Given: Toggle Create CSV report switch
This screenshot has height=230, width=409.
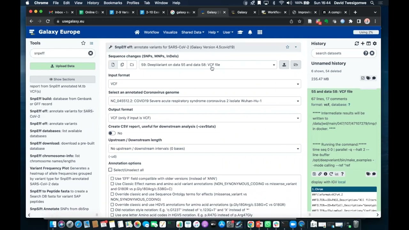Looking at the screenshot, I should point(112,133).
